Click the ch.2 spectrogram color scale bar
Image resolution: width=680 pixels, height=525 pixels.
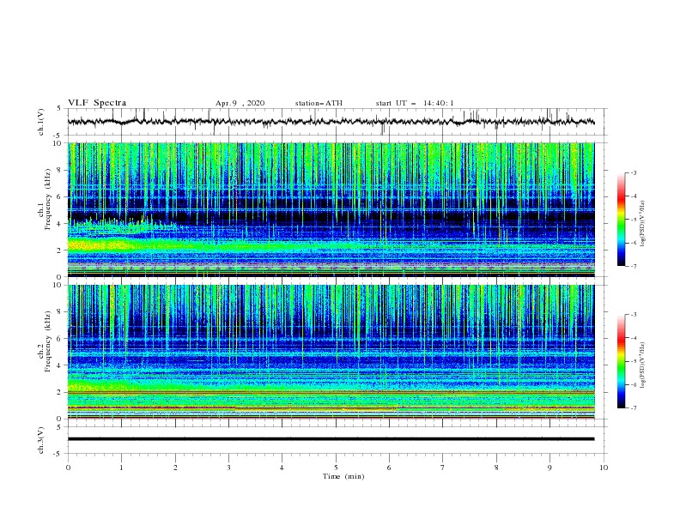pos(621,361)
